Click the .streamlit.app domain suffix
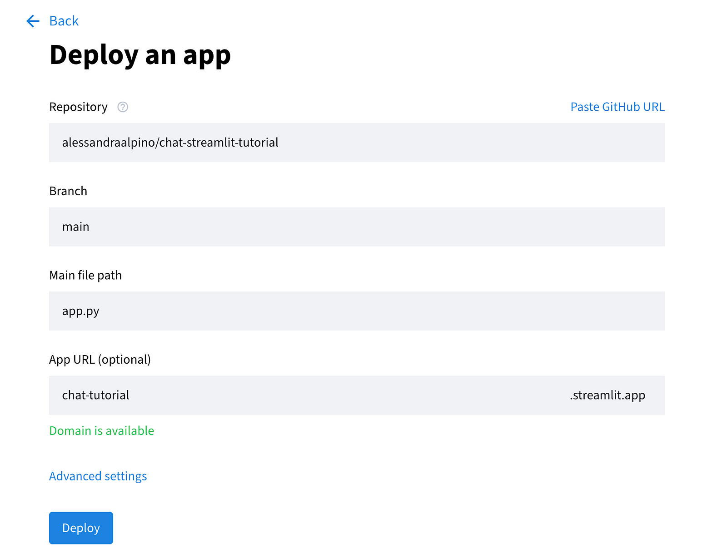The height and width of the screenshot is (558, 727). click(607, 395)
